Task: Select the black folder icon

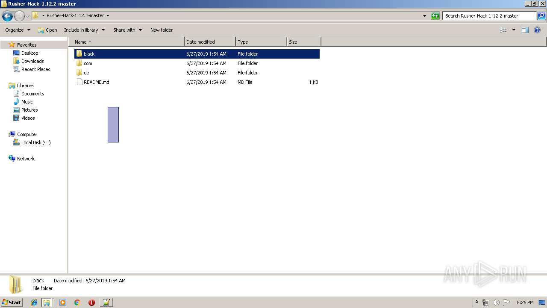Action: coord(79,54)
